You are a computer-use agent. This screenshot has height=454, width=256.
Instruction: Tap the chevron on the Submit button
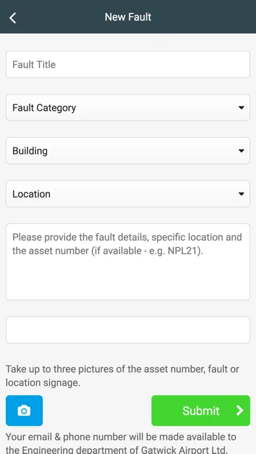pos(240,410)
